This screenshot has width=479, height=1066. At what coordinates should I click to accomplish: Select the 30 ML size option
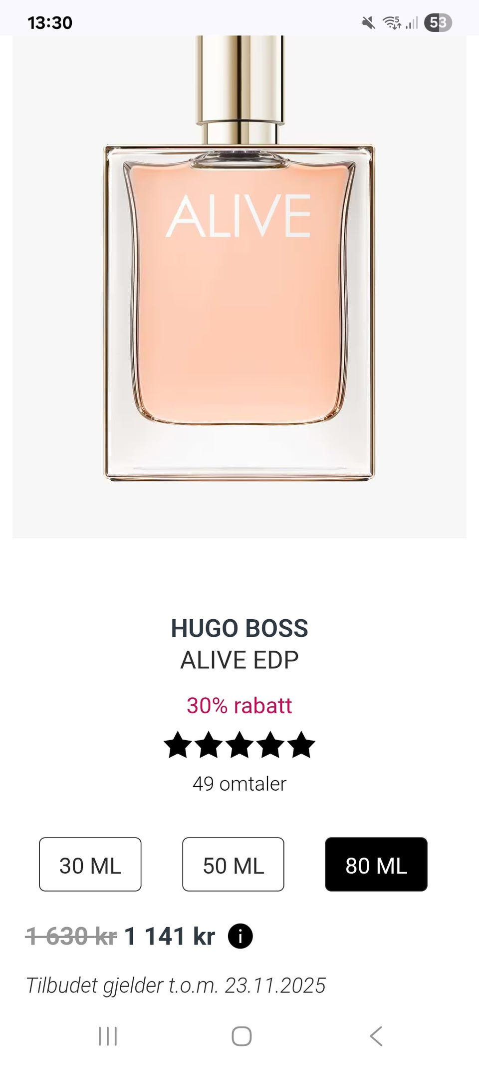(x=90, y=864)
